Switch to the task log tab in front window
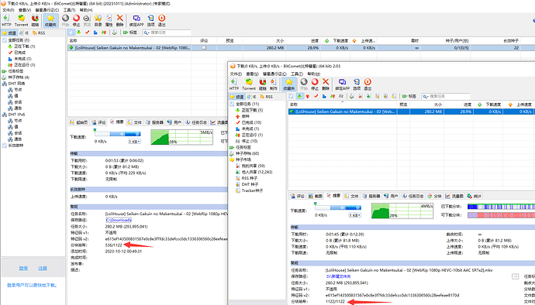 [412, 197]
